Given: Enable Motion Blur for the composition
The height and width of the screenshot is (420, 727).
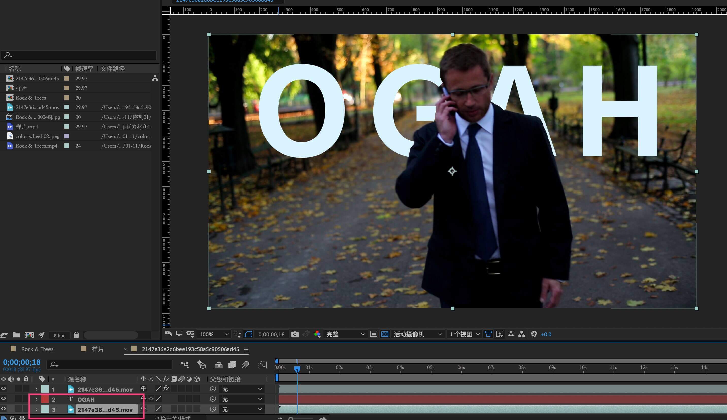Looking at the screenshot, I should click(245, 365).
